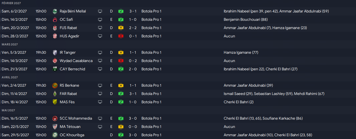This screenshot has height=139, width=356.
Task: Click the TV monitor icon on FUS Rabat row
Action: [100, 28]
